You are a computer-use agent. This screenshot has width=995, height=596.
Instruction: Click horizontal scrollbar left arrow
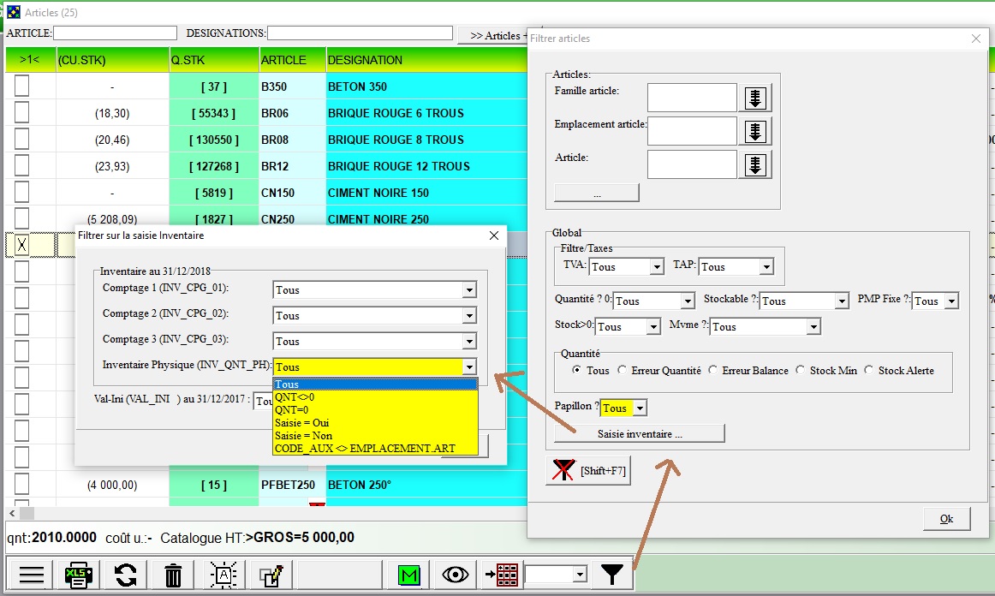click(12, 512)
